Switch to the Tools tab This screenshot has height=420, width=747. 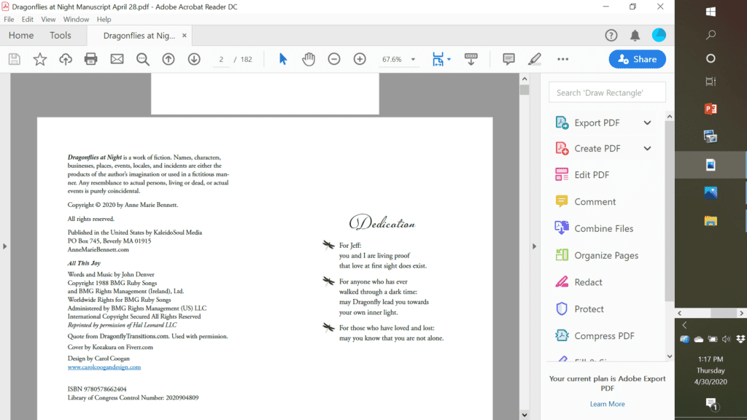pos(61,35)
